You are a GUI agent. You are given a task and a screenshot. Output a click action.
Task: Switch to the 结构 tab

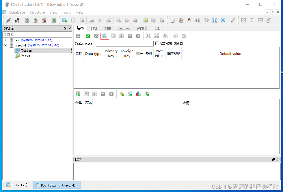point(80,28)
